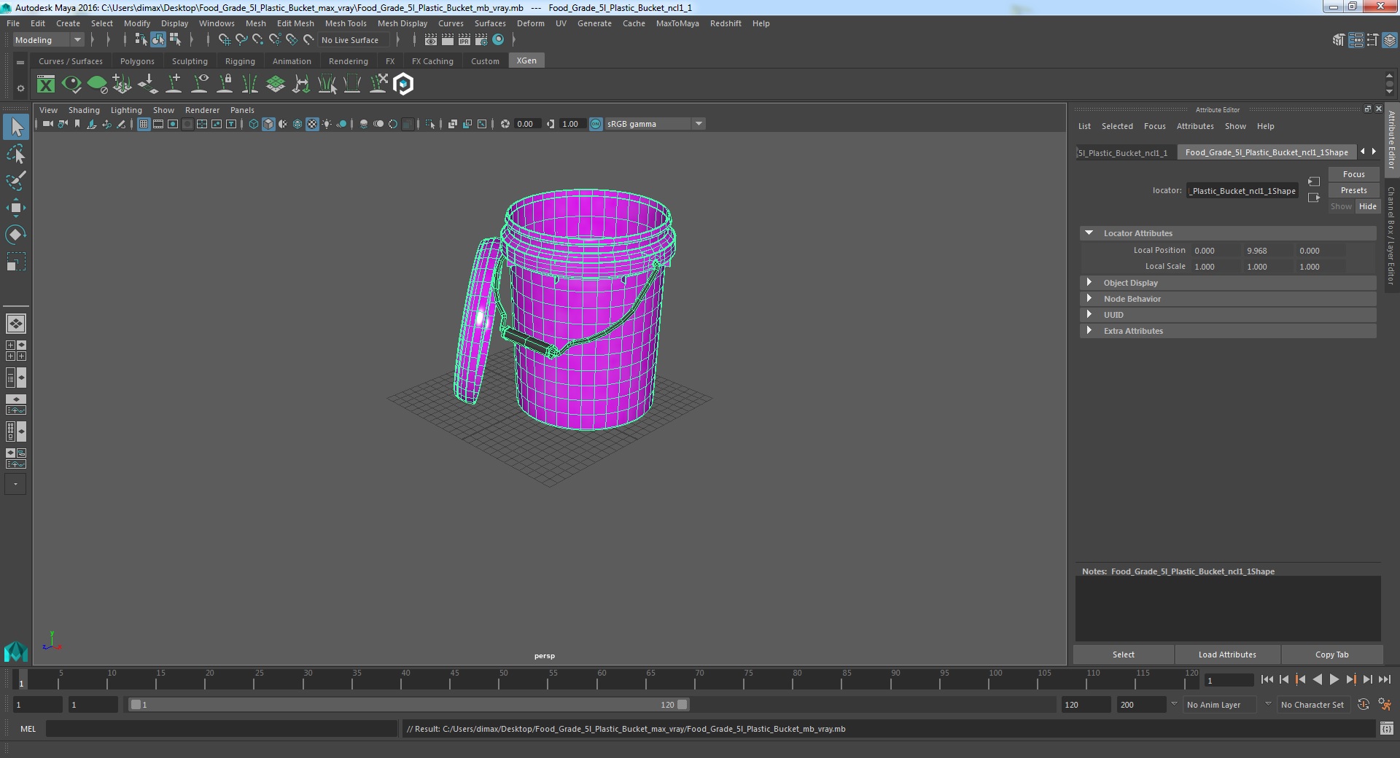The image size is (1400, 758).
Task: Switch to the Rendering shelf tab
Action: click(x=349, y=61)
